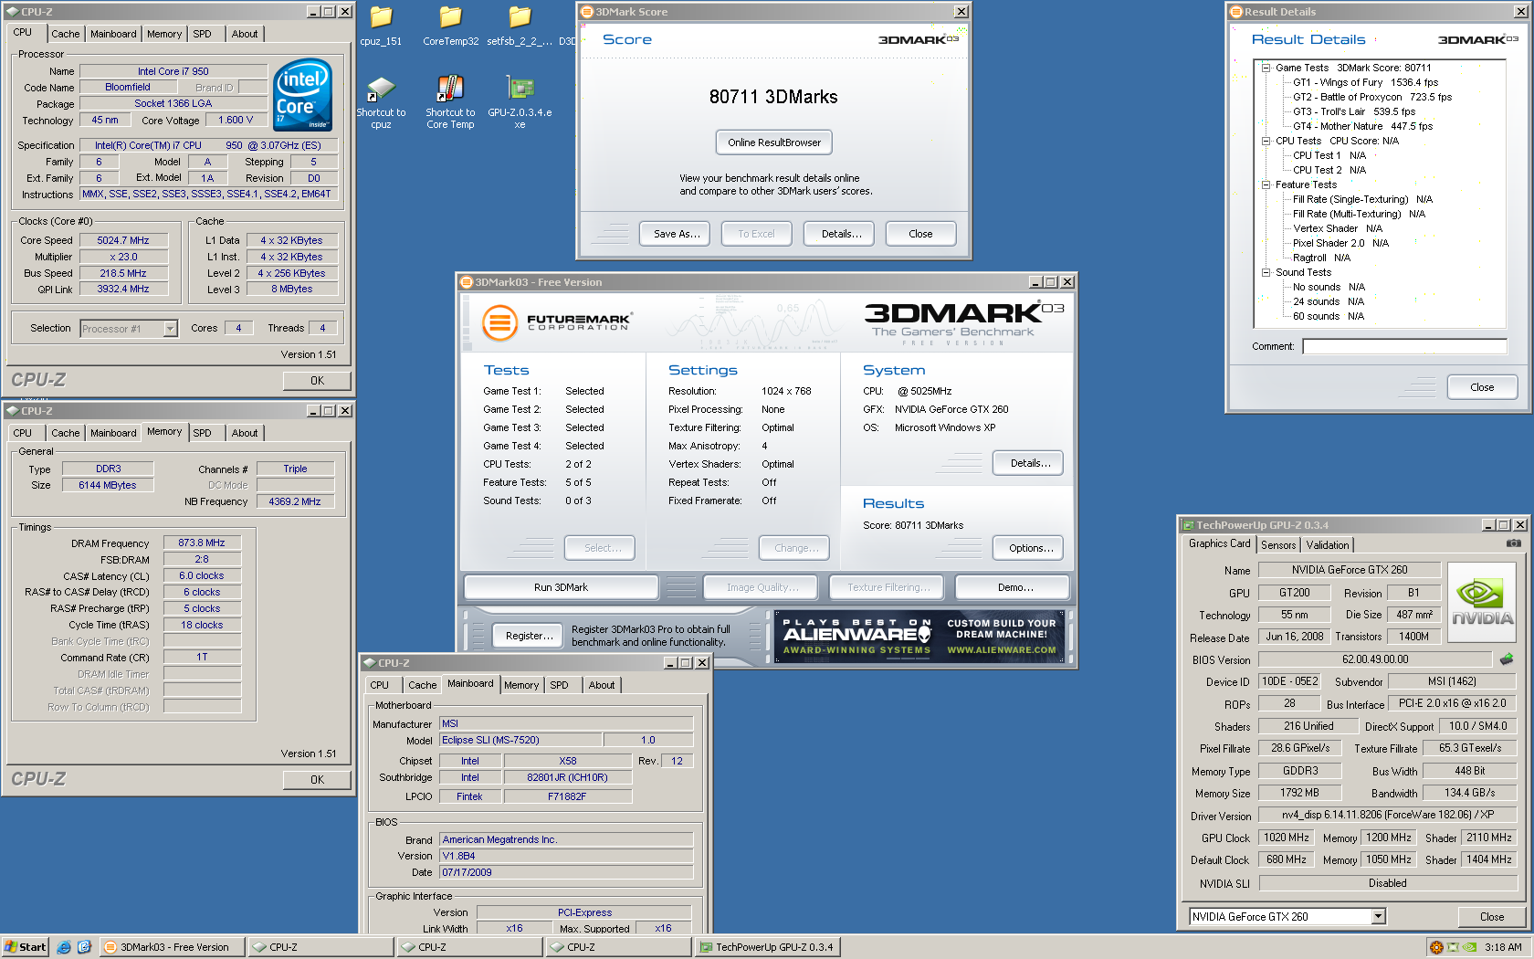Click the Comment text field in Result Details
The height and width of the screenshot is (959, 1534).
pos(1403,346)
